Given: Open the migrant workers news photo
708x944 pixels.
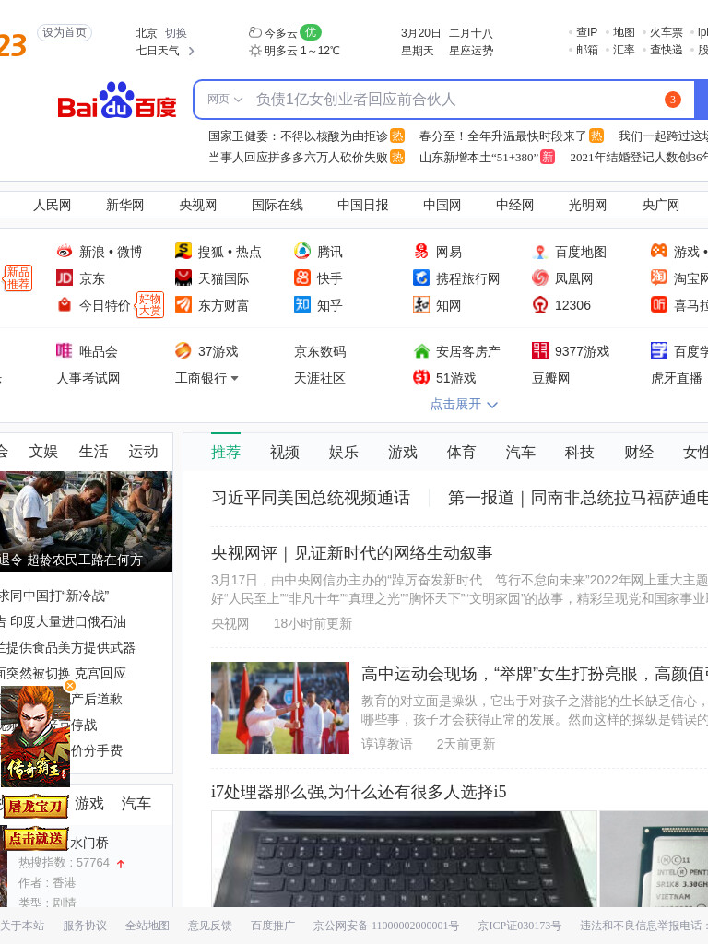Looking at the screenshot, I should (86, 522).
